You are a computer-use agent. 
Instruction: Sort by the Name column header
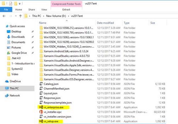(43, 23)
